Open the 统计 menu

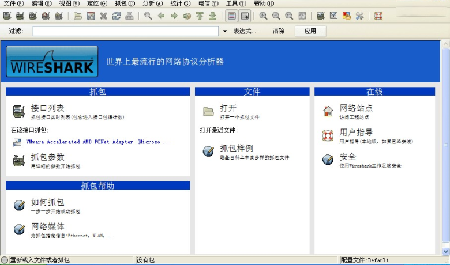tap(181, 3)
